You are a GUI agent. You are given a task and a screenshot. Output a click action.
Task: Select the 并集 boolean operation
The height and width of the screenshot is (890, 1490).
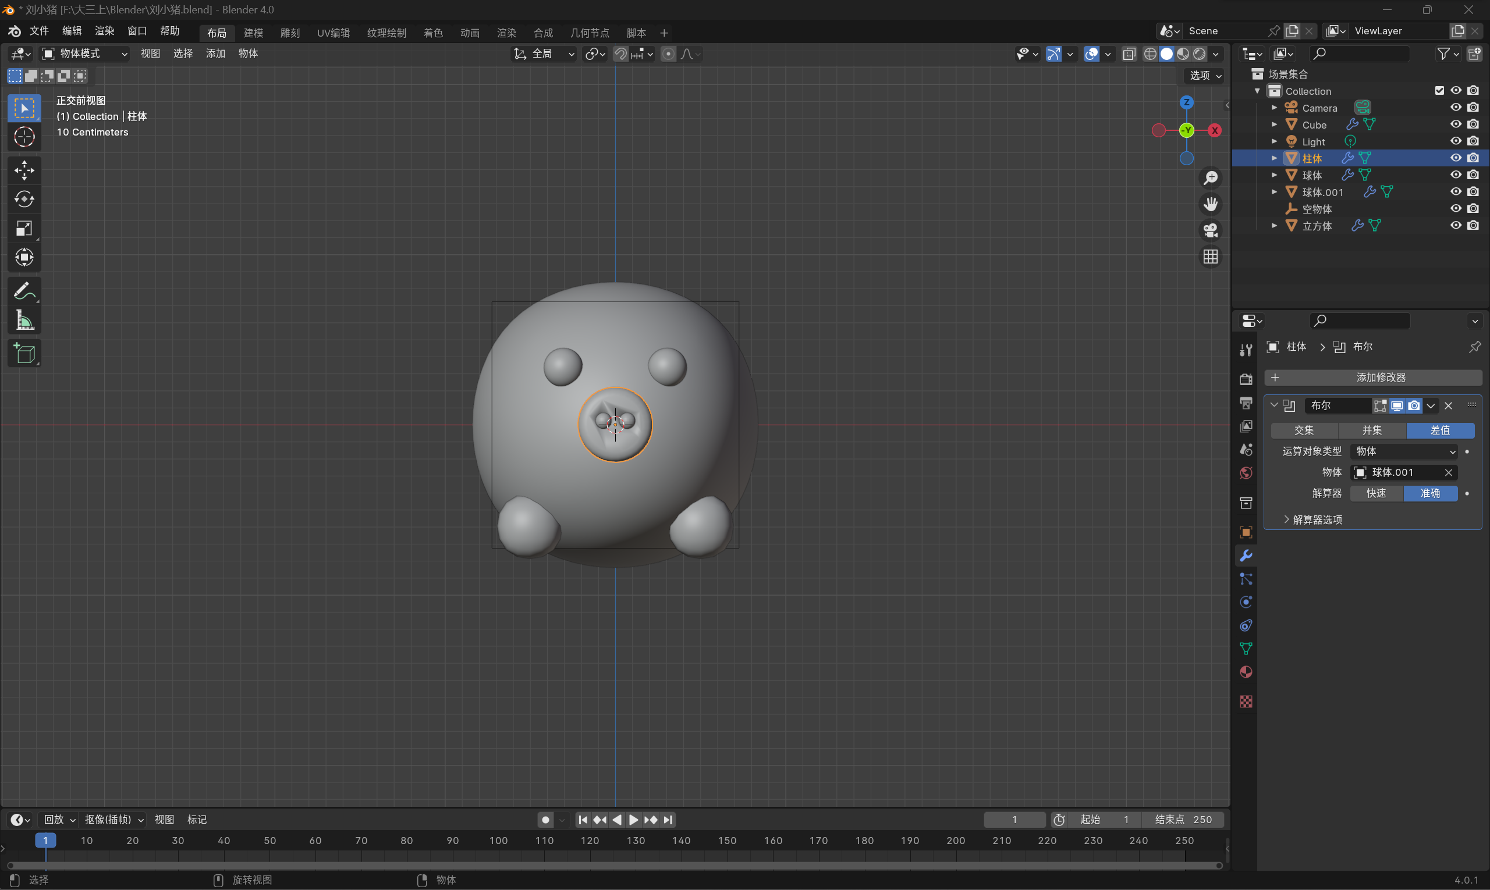1372,430
